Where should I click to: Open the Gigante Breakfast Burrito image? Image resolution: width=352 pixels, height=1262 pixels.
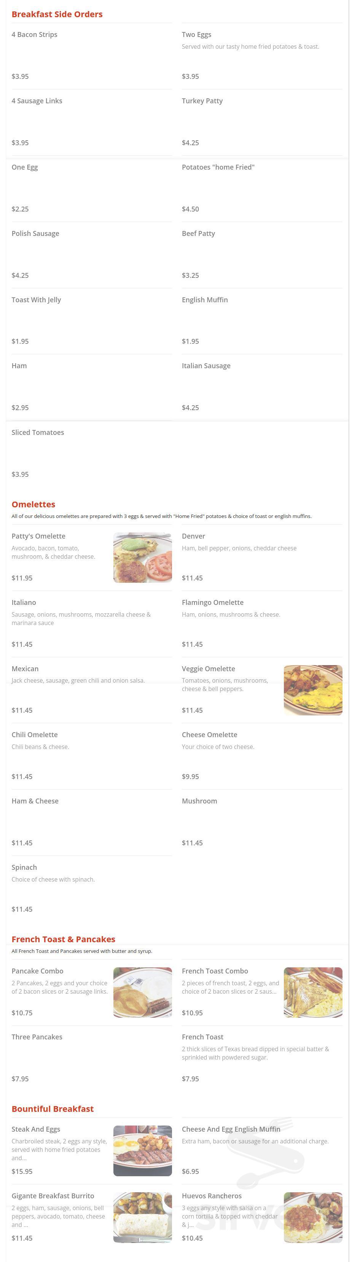pos(142,1217)
